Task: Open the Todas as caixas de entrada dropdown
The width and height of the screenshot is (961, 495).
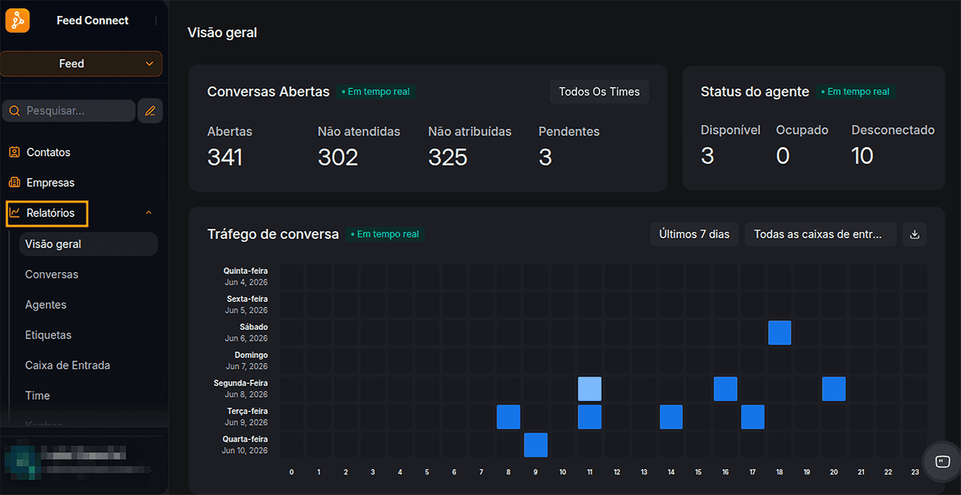Action: (820, 234)
